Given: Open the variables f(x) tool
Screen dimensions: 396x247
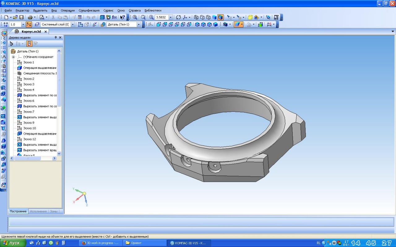Looking at the screenshot, I should [x=114, y=17].
